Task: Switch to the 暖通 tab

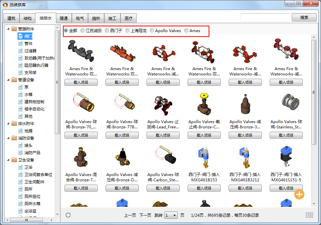Action: click(x=64, y=18)
